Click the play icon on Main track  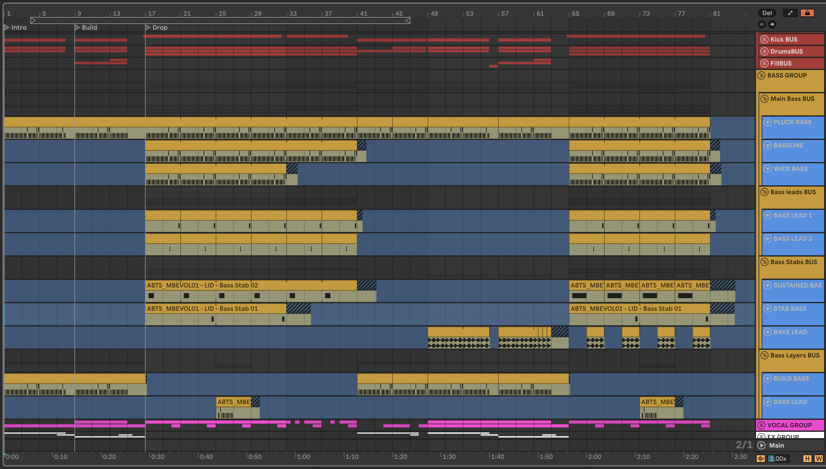(762, 445)
